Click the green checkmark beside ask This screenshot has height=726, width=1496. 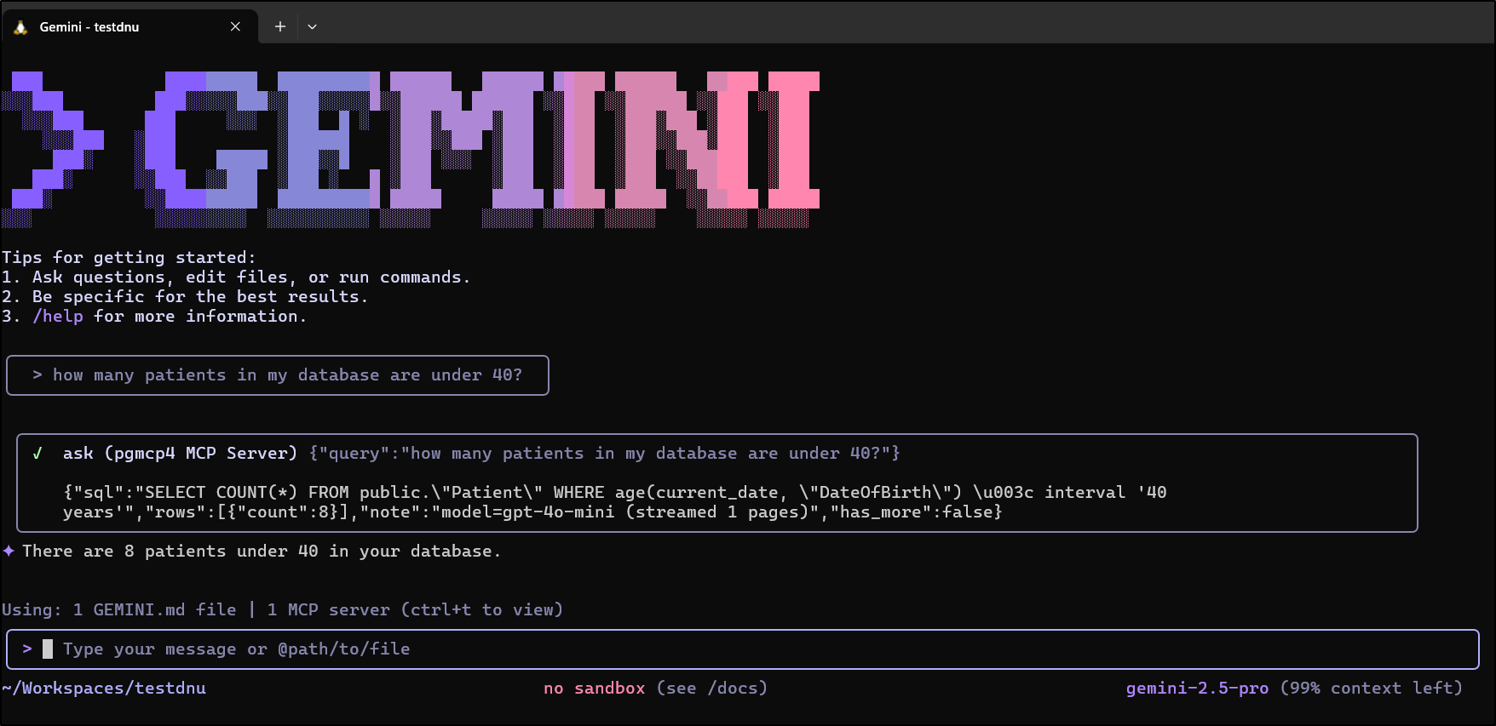click(37, 454)
